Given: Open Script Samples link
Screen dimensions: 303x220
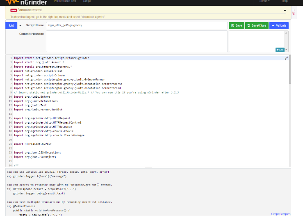Looking at the screenshot, I should pyautogui.click(x=280, y=214).
